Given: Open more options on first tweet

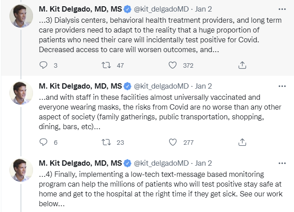Looking at the screenshot, I should [x=282, y=9].
